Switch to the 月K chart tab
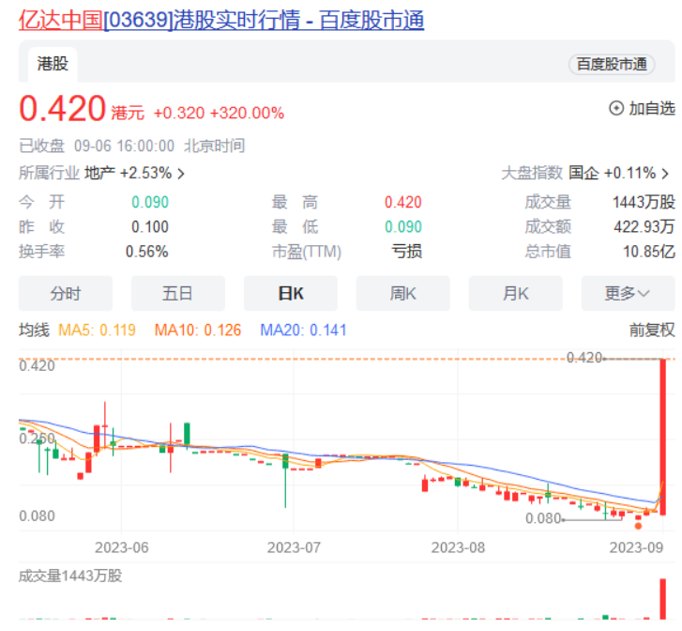The width and height of the screenshot is (682, 631). click(x=515, y=294)
